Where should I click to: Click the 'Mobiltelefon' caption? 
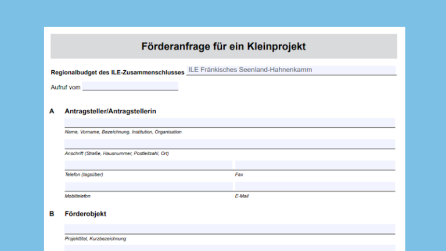click(x=77, y=196)
